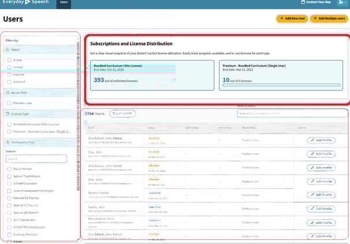Check the MTSS/PBIS Coordinator role filter
This screenshot has width=350, height=244.
(x=9, y=227)
